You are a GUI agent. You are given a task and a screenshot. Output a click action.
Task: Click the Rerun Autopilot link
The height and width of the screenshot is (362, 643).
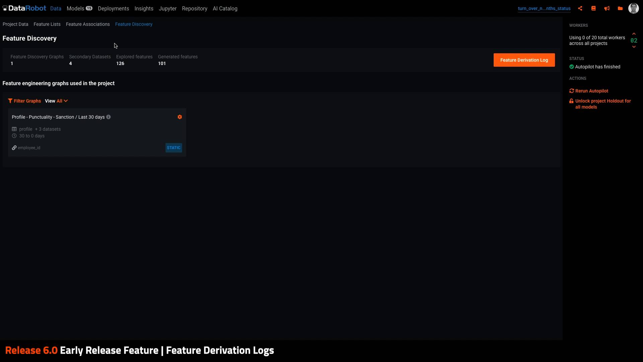(x=591, y=91)
